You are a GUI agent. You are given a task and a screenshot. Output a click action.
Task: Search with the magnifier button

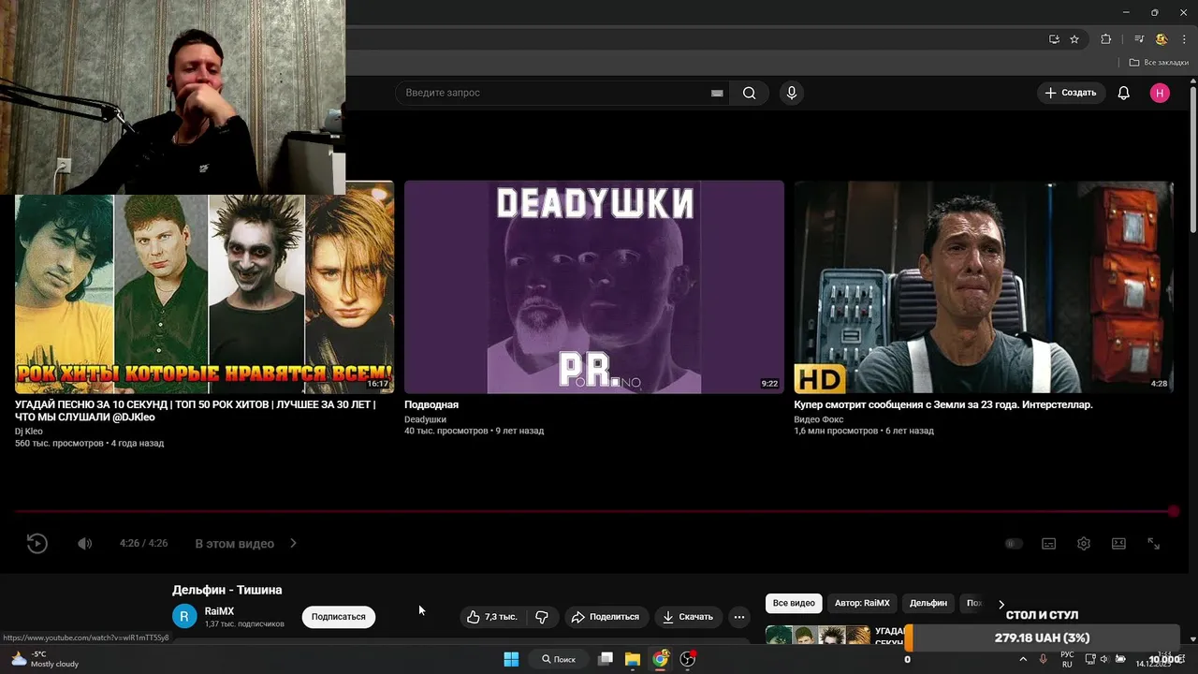pyautogui.click(x=749, y=93)
